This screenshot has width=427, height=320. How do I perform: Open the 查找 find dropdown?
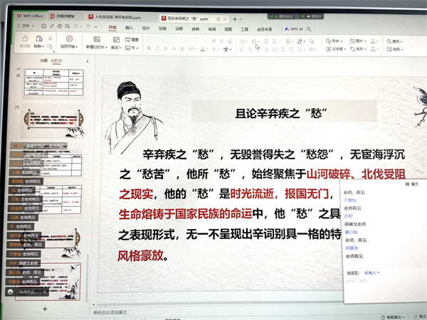[x=394, y=41]
